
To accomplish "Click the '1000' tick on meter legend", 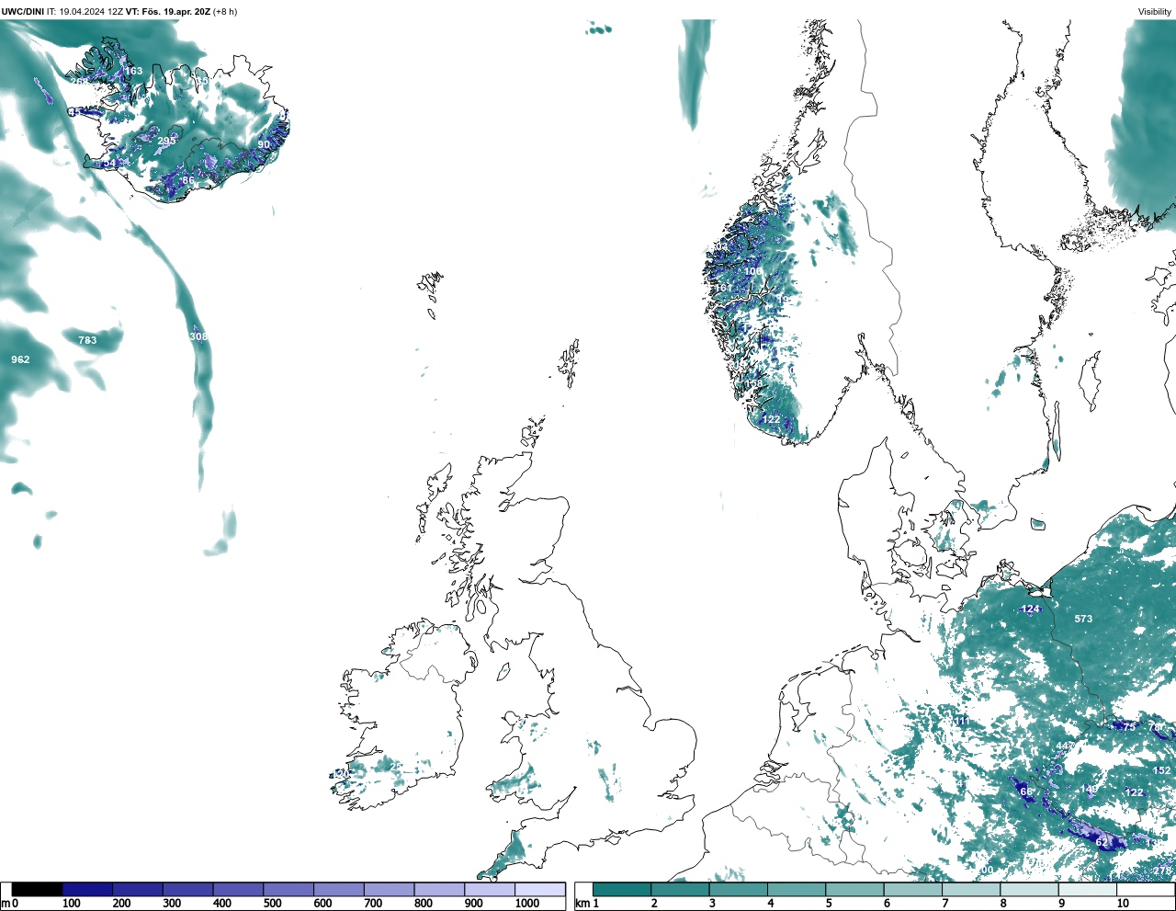I will click(527, 904).
